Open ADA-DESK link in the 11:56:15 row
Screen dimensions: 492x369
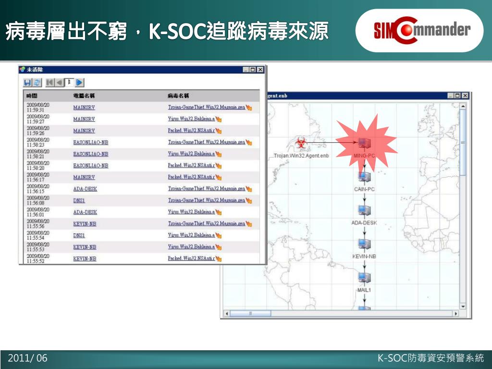point(85,188)
